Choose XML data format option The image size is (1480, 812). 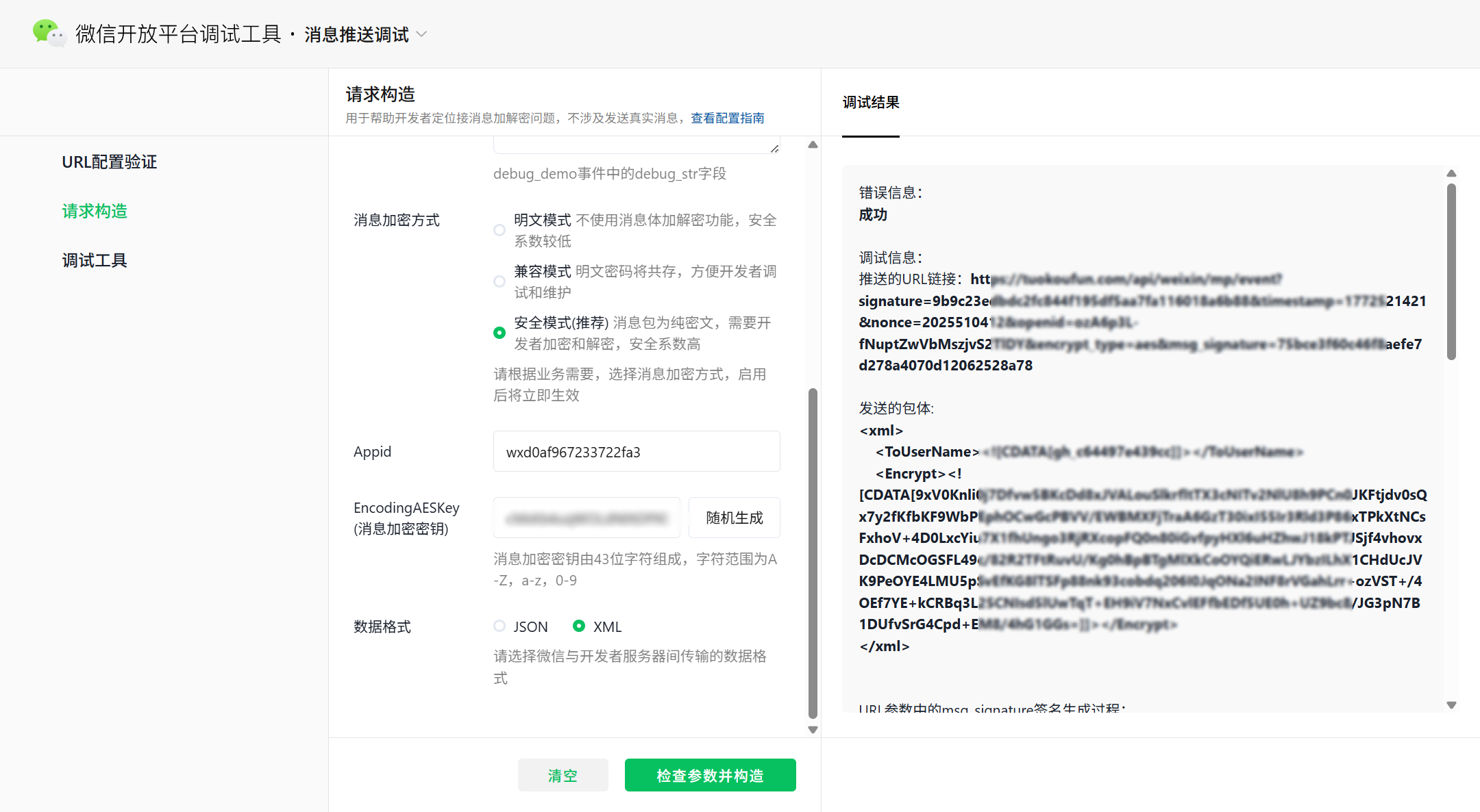[x=579, y=626]
